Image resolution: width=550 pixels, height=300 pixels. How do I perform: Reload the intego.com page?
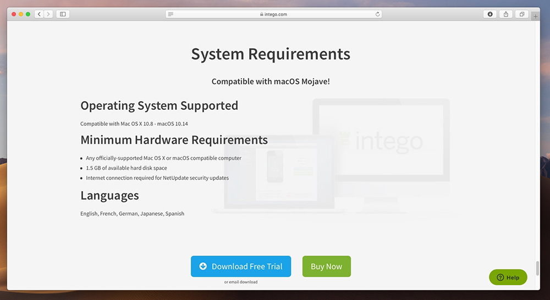coord(377,14)
